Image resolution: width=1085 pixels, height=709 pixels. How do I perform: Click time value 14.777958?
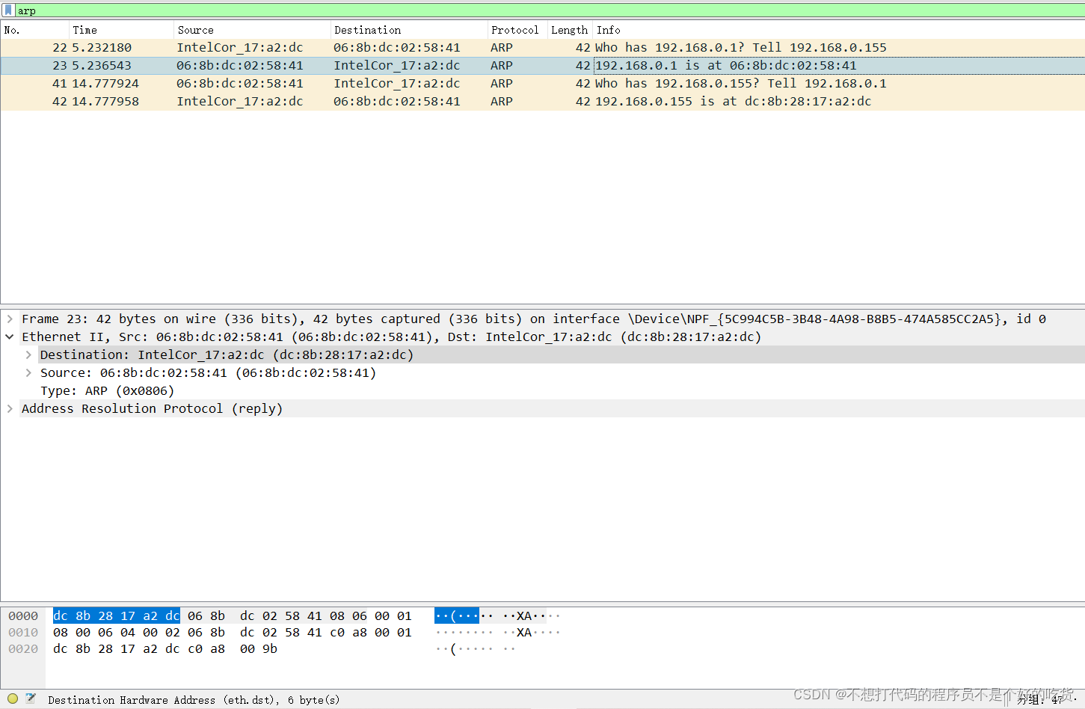(105, 101)
